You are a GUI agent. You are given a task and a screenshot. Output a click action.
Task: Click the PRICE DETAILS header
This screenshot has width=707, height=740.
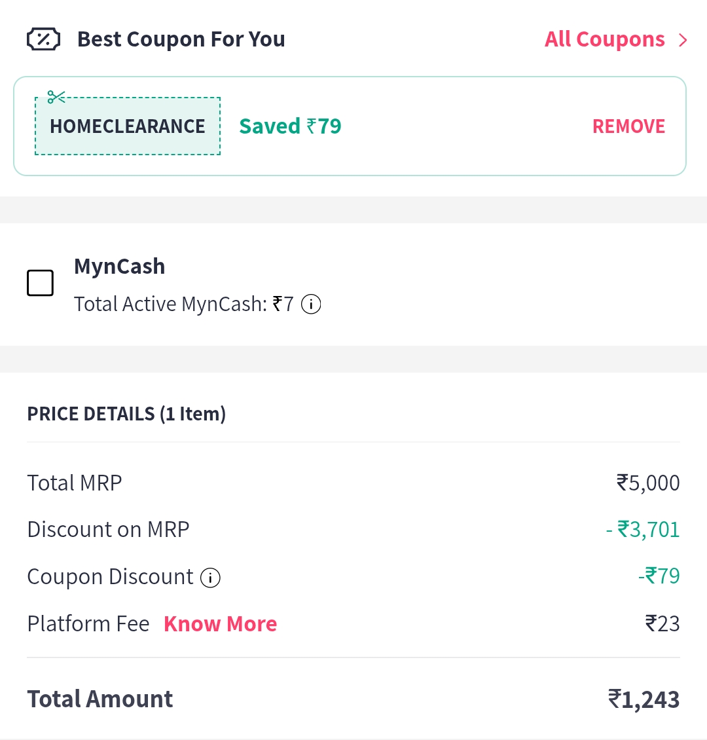point(126,414)
